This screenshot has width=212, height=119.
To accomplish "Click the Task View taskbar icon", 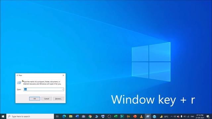I will (57, 116).
